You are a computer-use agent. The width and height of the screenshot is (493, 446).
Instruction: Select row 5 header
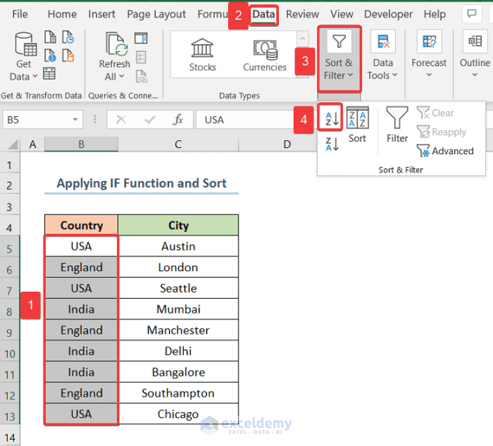10,249
